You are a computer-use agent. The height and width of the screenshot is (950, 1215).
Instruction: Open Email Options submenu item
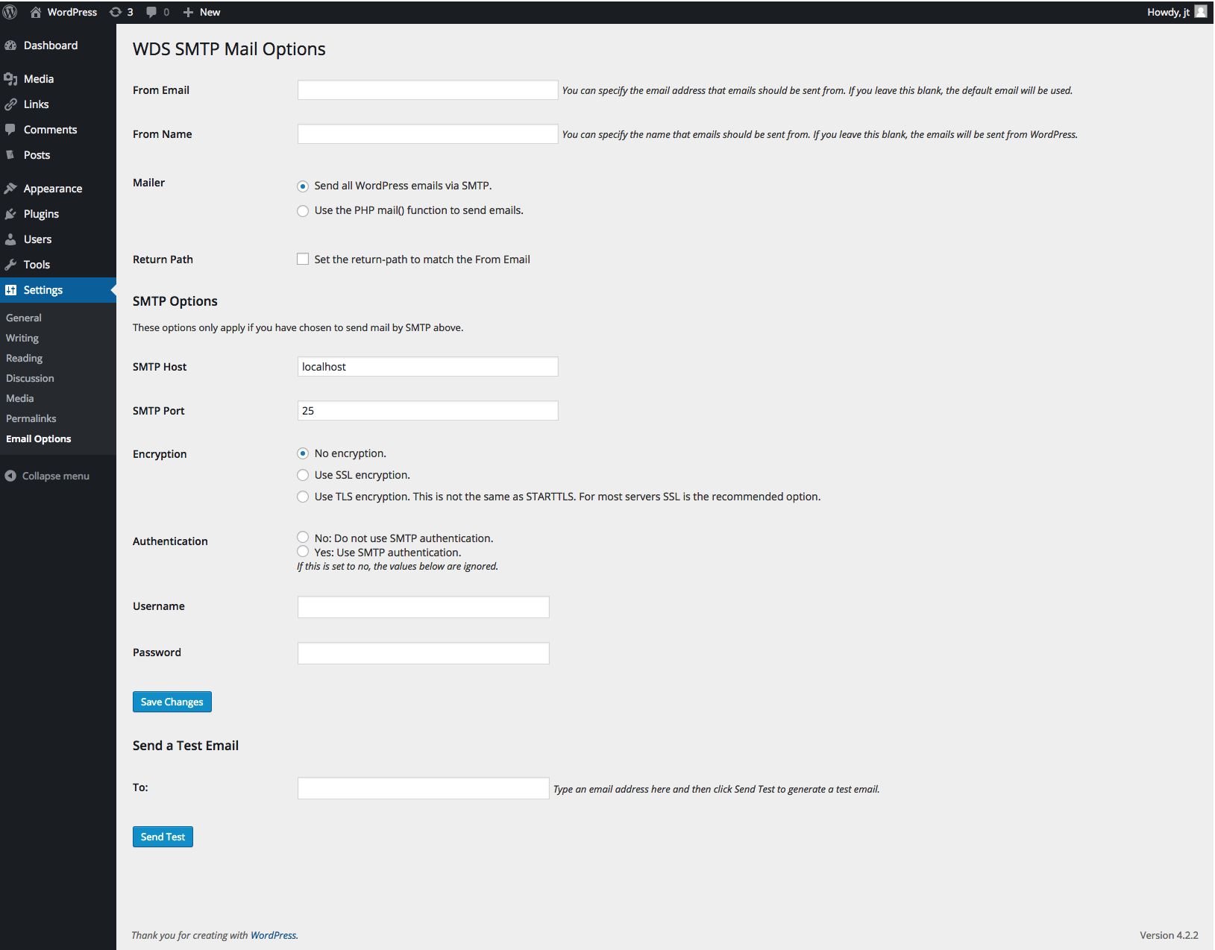pyautogui.click(x=39, y=438)
